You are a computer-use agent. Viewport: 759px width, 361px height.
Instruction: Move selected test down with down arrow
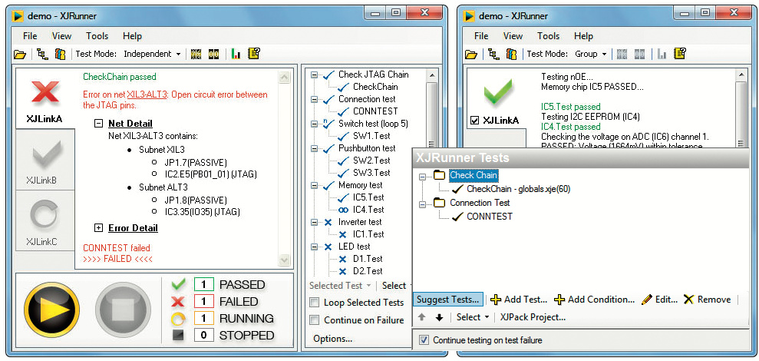point(439,317)
